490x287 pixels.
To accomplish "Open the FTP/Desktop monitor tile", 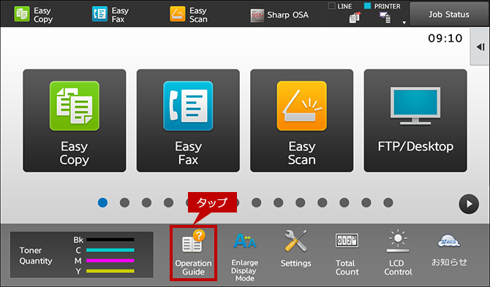I will (415, 120).
